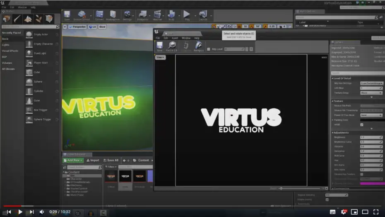Click Brightness value field

coord(371,137)
